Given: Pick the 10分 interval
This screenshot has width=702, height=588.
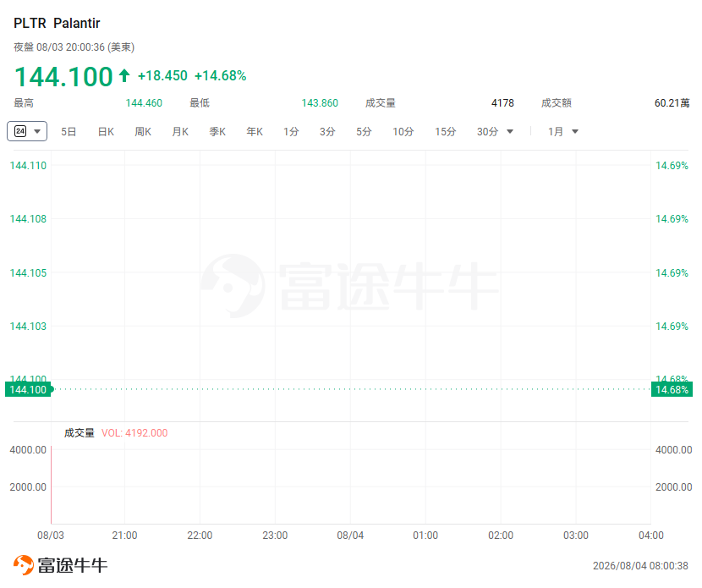Looking at the screenshot, I should coord(403,132).
